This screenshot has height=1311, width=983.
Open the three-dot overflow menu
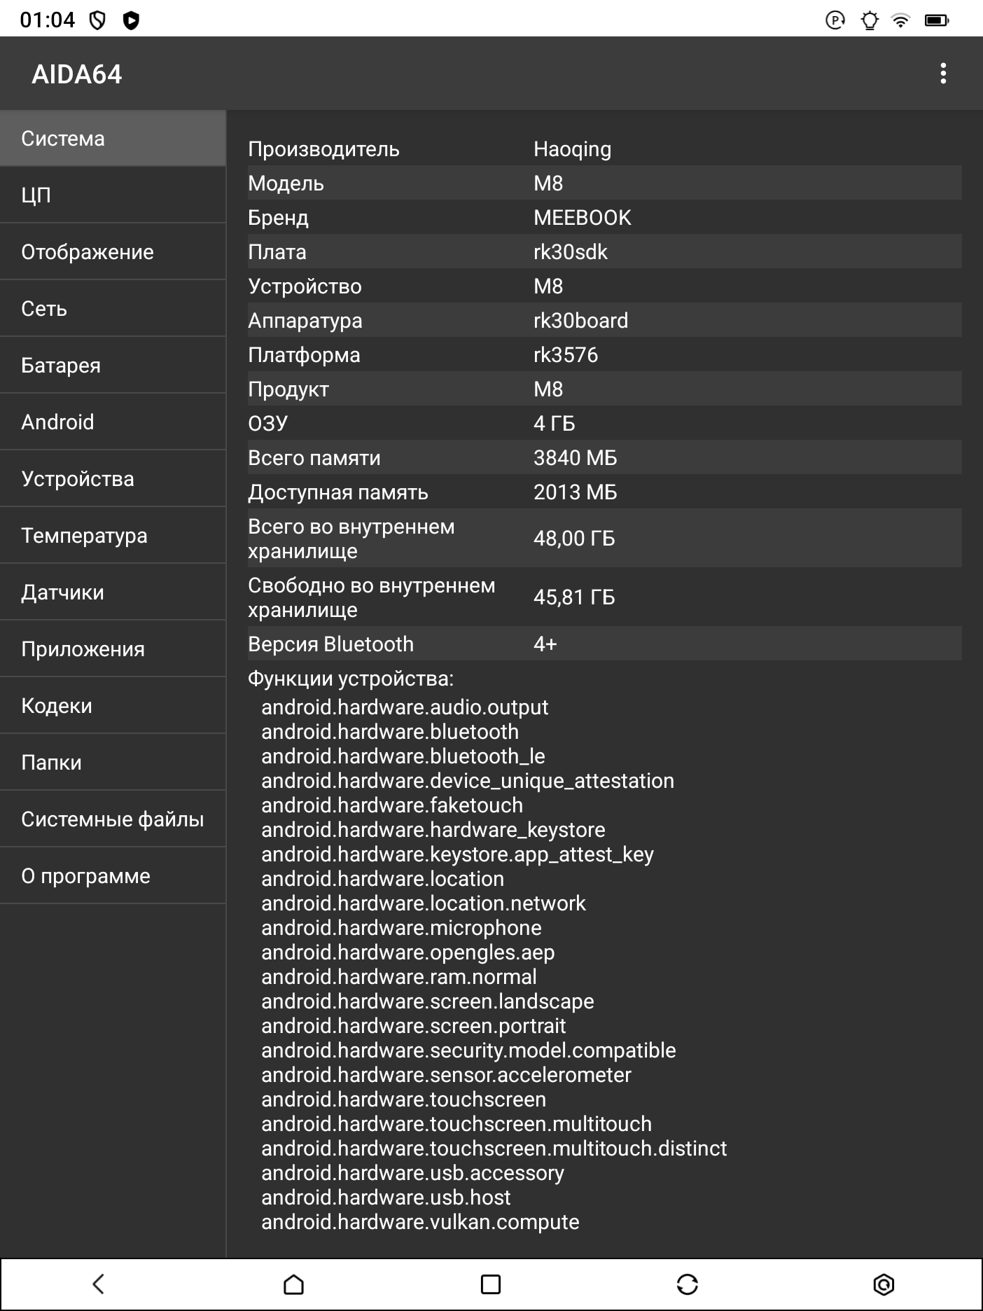click(943, 74)
